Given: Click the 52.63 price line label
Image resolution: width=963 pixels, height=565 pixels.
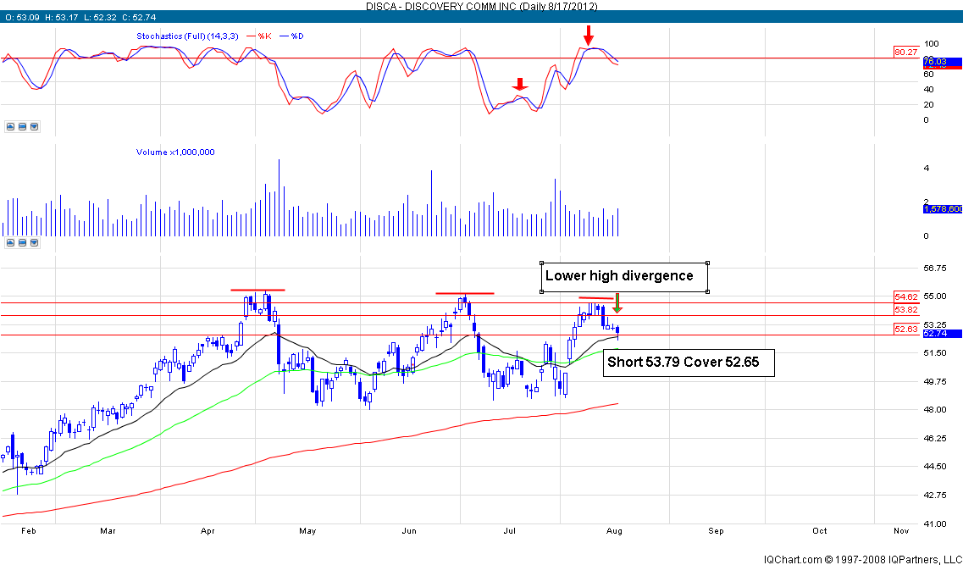Looking at the screenshot, I should click(x=905, y=329).
